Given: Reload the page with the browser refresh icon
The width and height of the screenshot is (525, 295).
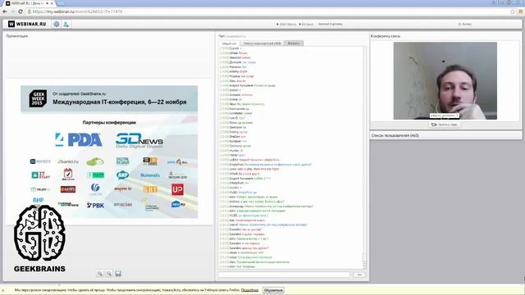Looking at the screenshot, I should pos(21,11).
